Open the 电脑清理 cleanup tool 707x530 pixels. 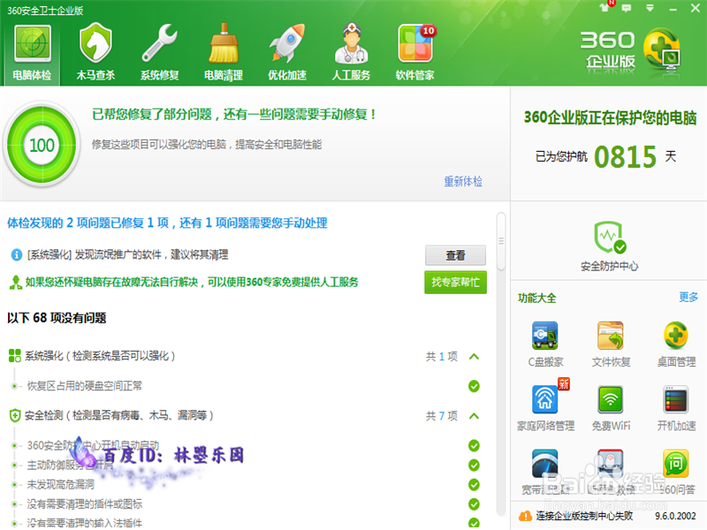click(x=224, y=49)
